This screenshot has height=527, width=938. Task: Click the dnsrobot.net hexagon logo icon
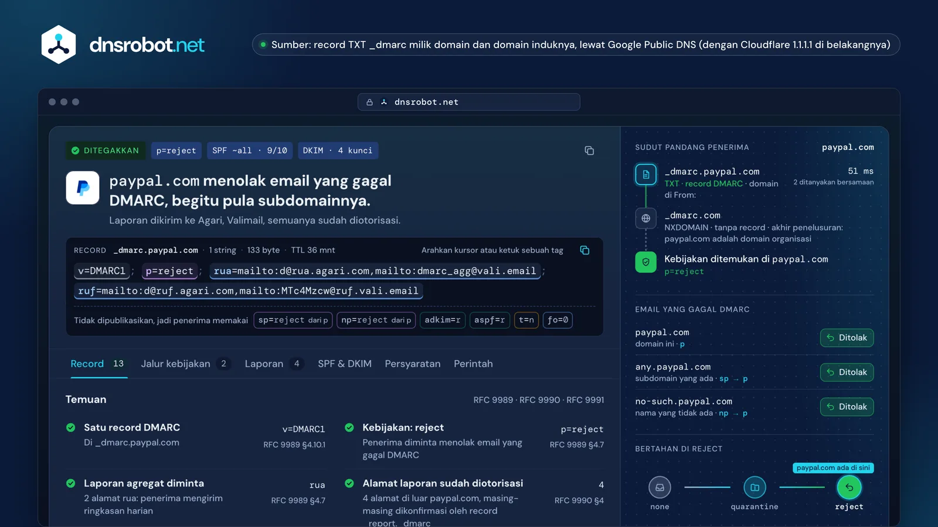click(59, 45)
